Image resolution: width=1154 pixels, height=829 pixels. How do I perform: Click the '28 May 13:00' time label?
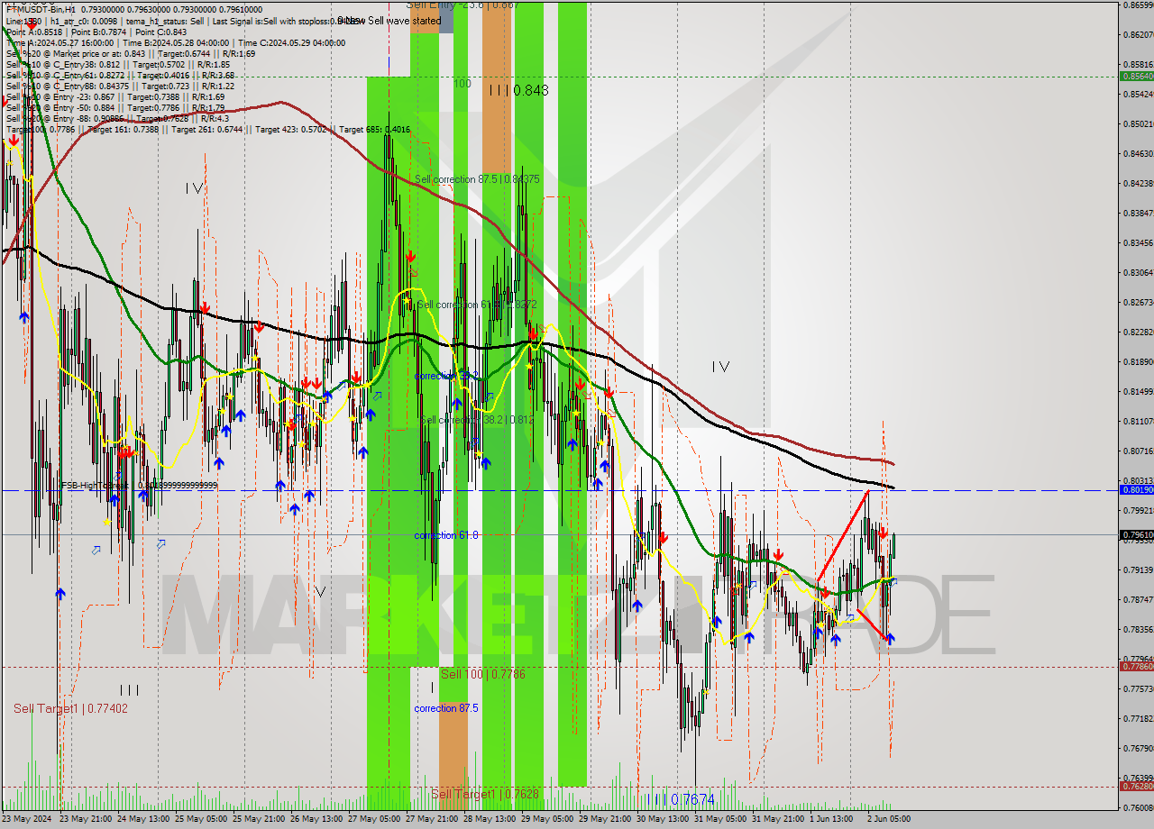(x=491, y=819)
